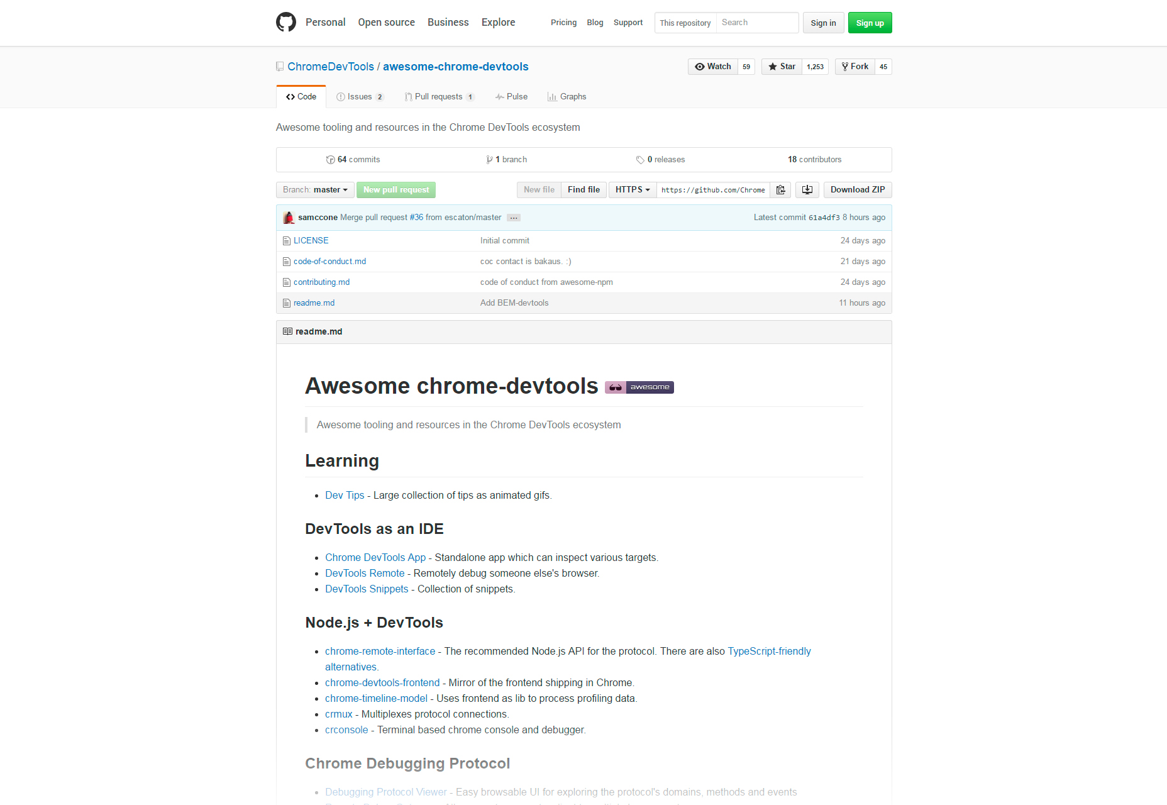Open the Pull requests tab
1167x805 pixels.
pos(439,97)
